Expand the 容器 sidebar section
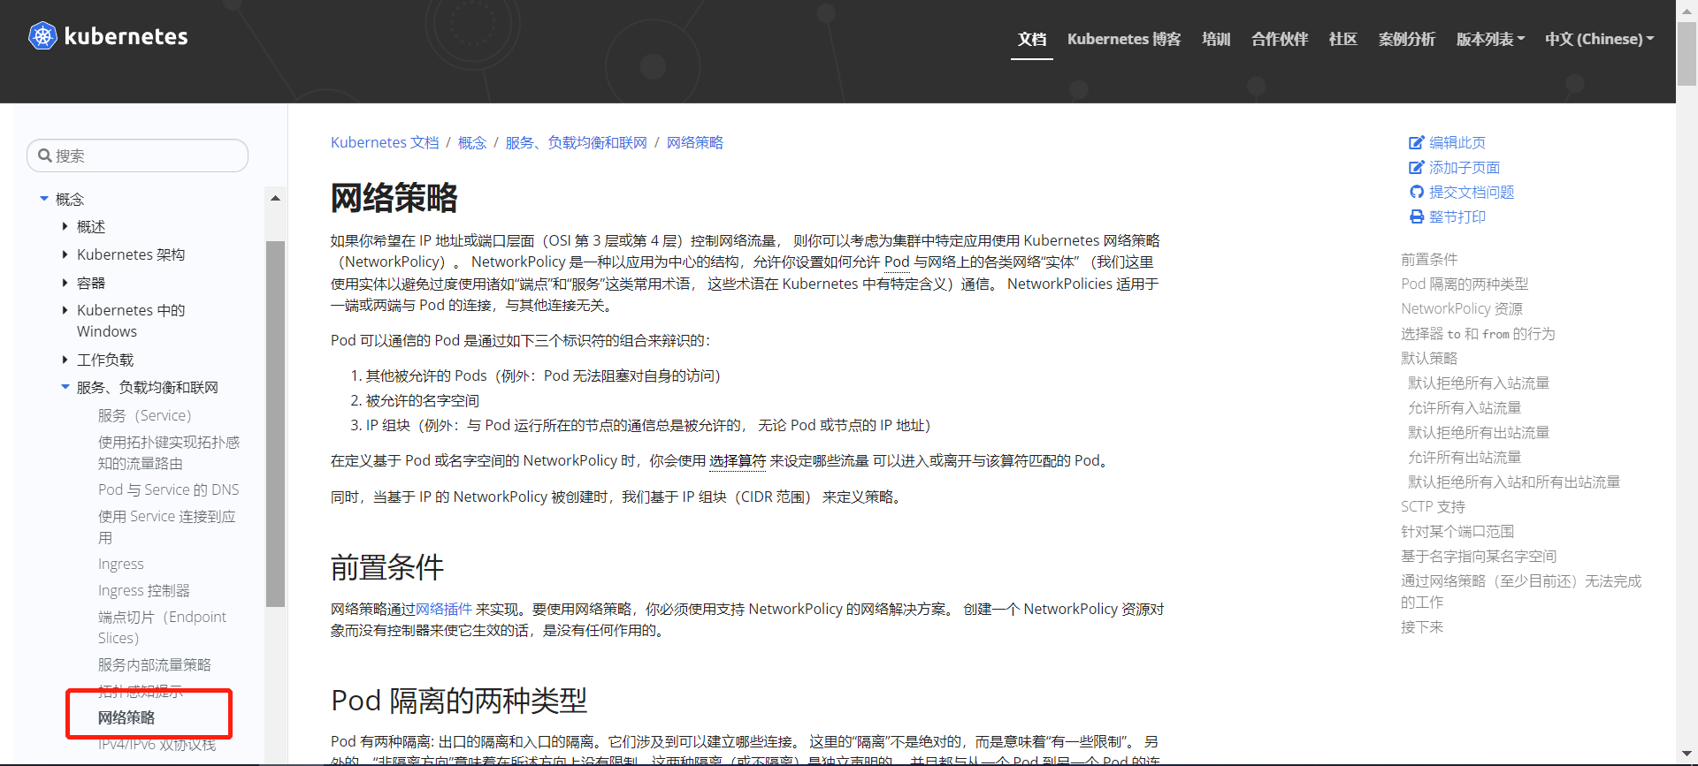This screenshot has width=1698, height=766. click(65, 283)
